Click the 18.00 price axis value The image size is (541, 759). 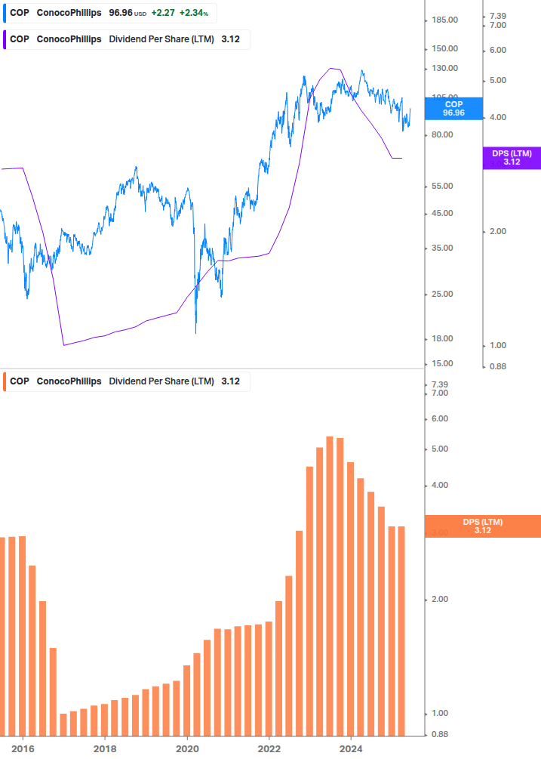pyautogui.click(x=442, y=338)
